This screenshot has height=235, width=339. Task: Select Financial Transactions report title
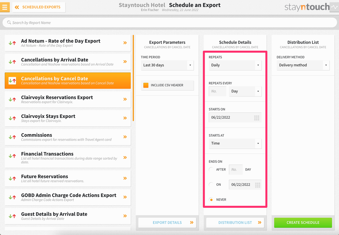47,154
